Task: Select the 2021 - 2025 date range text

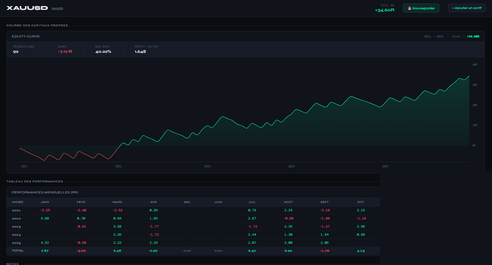Action: [x=434, y=37]
